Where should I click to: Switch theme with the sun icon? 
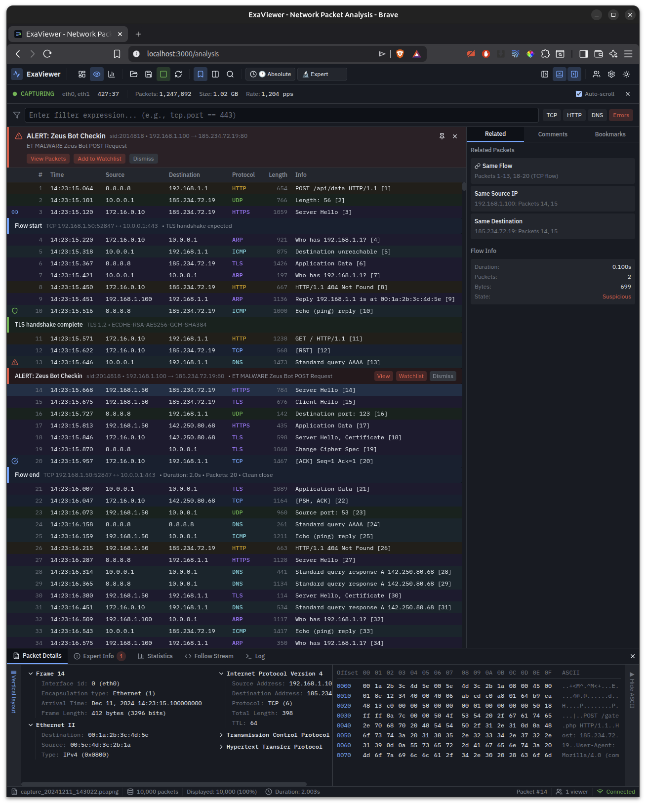coord(626,74)
